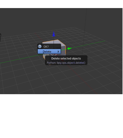Click the OK? popup title
The height and width of the screenshot is (138, 123).
click(x=46, y=47)
